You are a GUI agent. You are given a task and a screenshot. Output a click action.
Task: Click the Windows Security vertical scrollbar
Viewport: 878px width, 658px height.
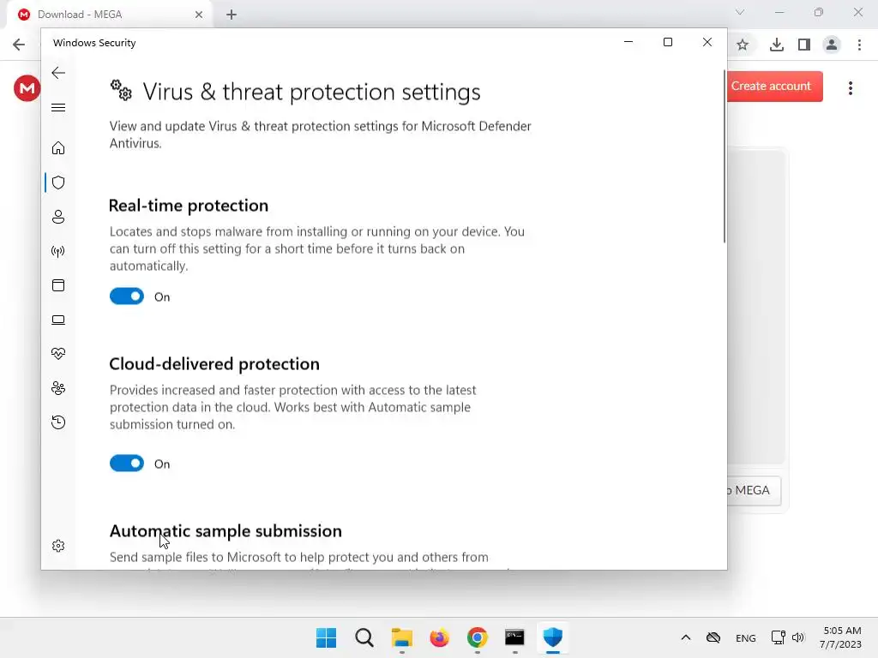click(724, 157)
